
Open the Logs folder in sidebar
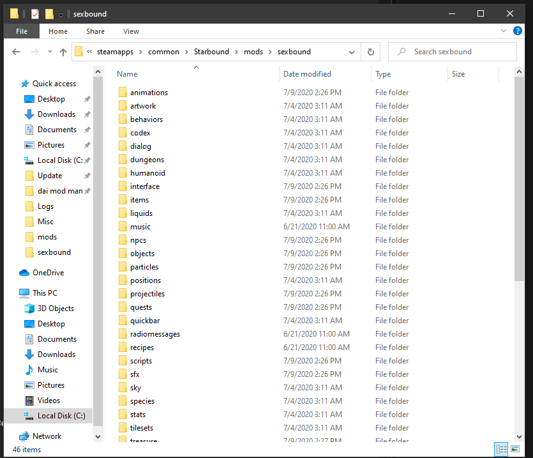coord(45,206)
